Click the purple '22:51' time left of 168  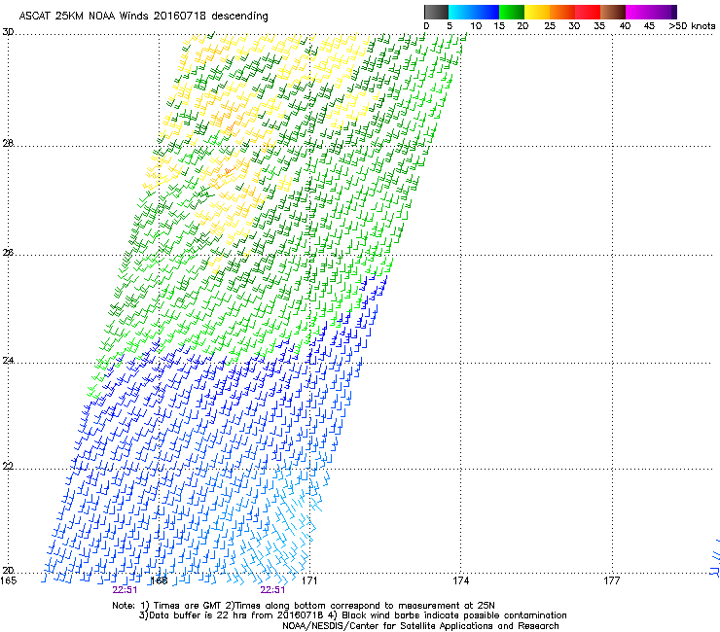125,590
